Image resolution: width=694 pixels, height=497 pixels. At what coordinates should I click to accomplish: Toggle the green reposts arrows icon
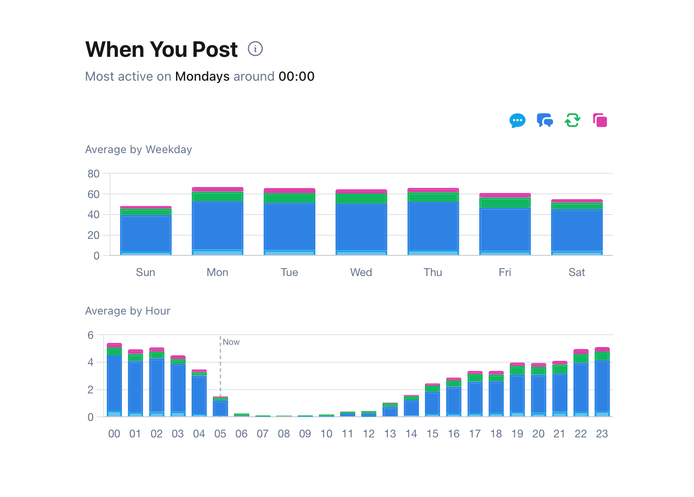point(572,121)
